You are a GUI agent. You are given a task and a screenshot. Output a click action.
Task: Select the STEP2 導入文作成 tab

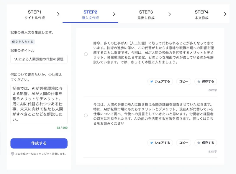90,15
